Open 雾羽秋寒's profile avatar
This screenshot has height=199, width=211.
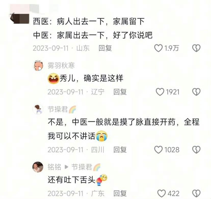coord(38,65)
